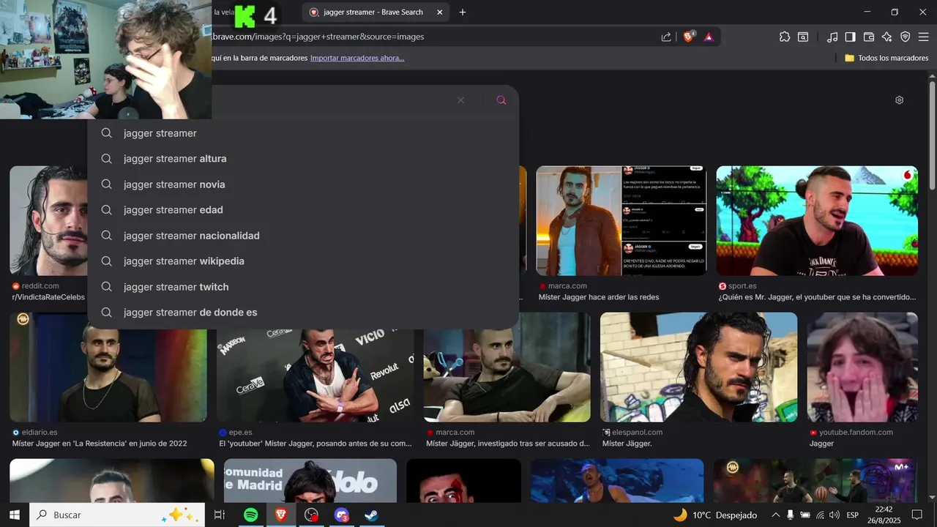Open the extensions puzzle icon
This screenshot has width=937, height=527.
pyautogui.click(x=785, y=37)
